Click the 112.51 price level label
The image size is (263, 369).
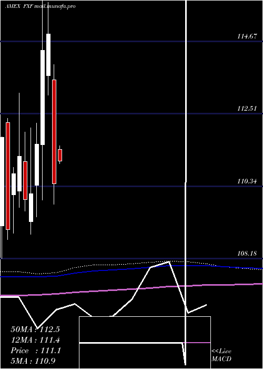[247, 109]
